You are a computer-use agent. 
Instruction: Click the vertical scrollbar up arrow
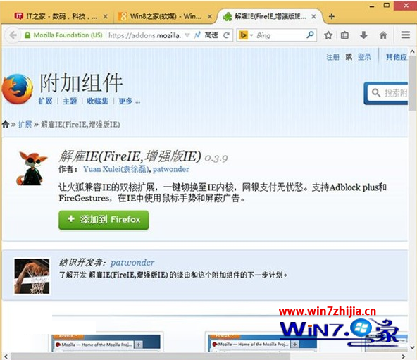[x=412, y=51]
